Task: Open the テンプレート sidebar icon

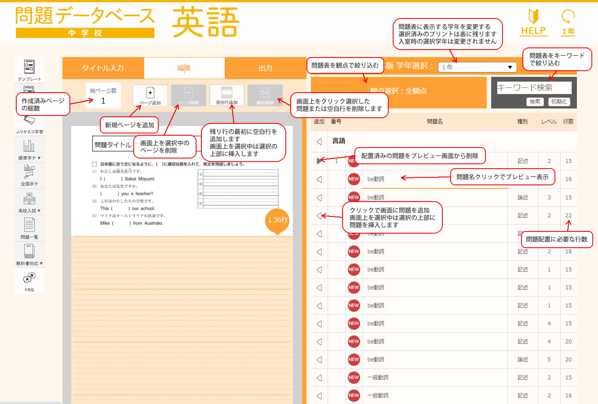Action: (x=29, y=70)
